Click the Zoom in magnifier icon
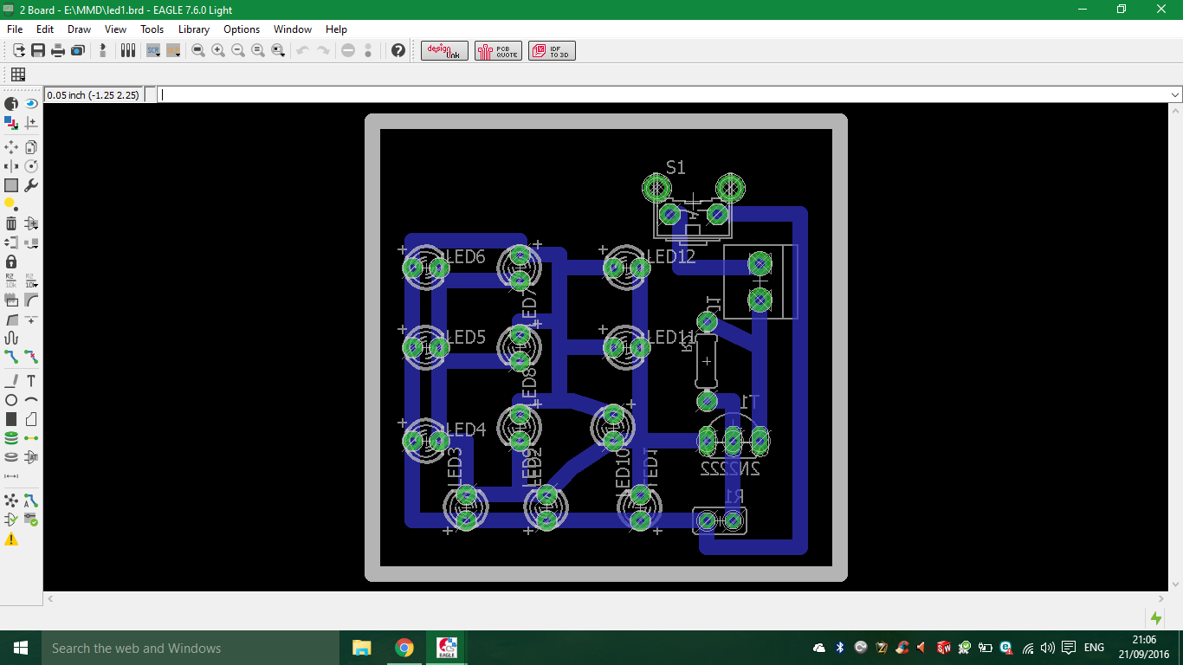The image size is (1183, 665). (218, 50)
